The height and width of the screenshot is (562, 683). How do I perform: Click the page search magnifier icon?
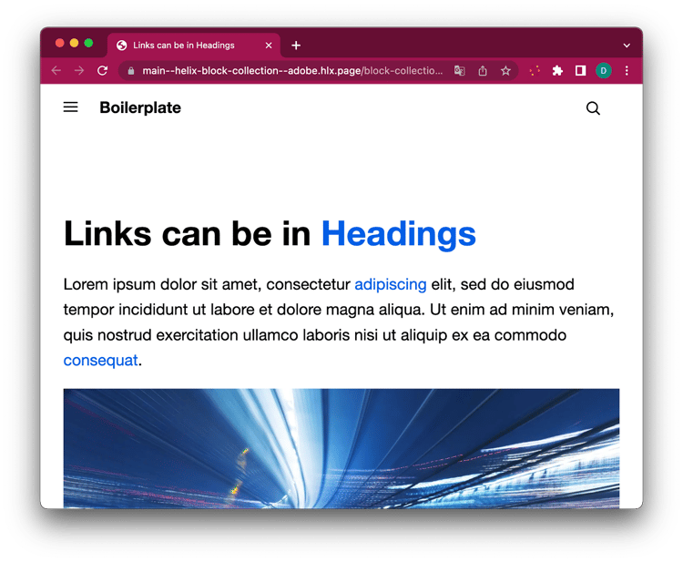click(x=593, y=108)
